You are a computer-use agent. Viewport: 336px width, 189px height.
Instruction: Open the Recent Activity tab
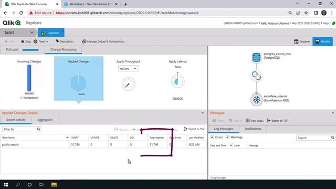pos(16,120)
